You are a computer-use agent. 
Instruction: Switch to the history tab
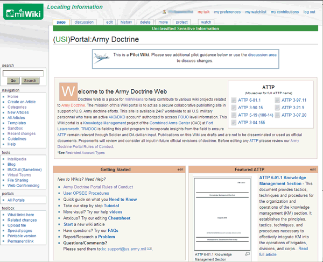(x=126, y=22)
